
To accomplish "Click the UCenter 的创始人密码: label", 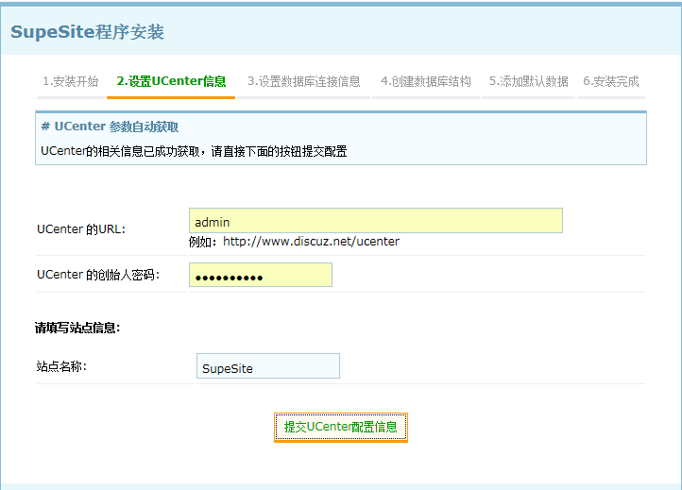I will [98, 275].
